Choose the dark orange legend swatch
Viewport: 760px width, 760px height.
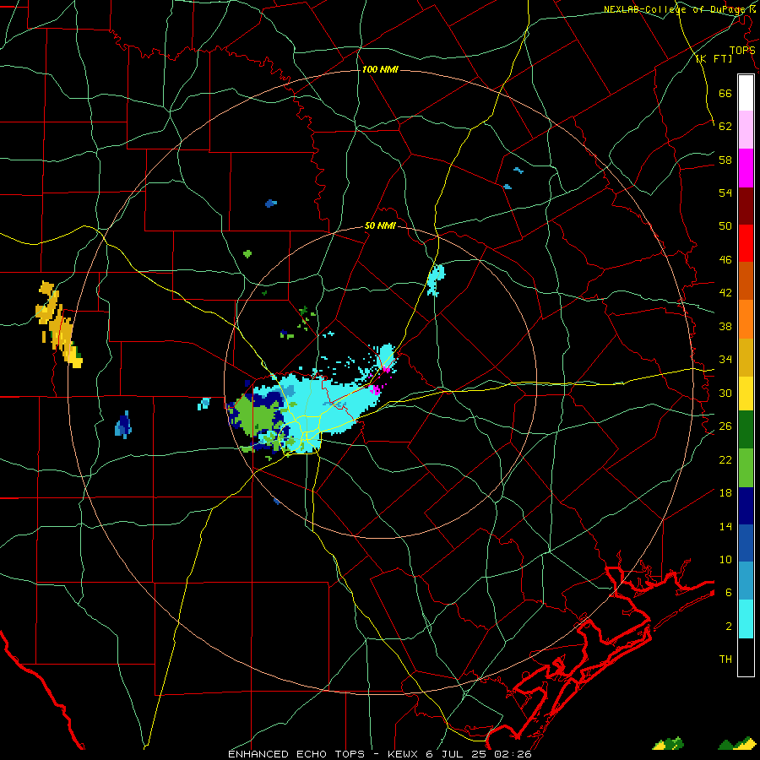click(746, 280)
